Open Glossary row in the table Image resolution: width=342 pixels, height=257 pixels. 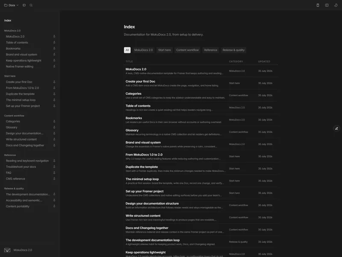200,132
